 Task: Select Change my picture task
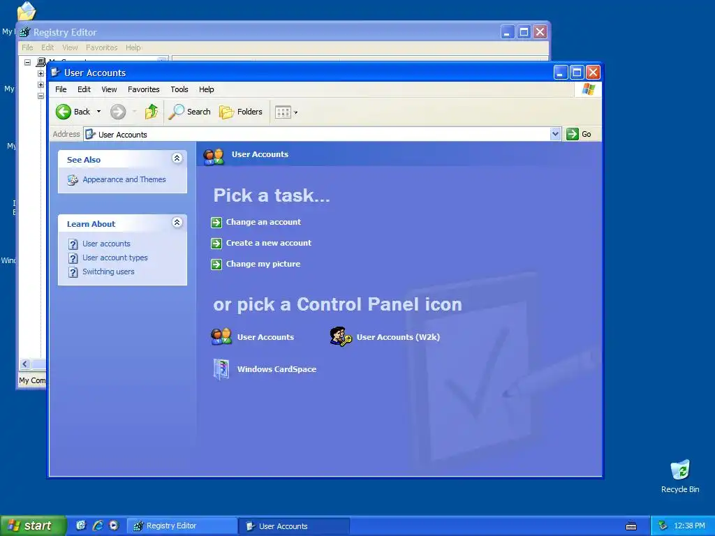pyautogui.click(x=263, y=264)
